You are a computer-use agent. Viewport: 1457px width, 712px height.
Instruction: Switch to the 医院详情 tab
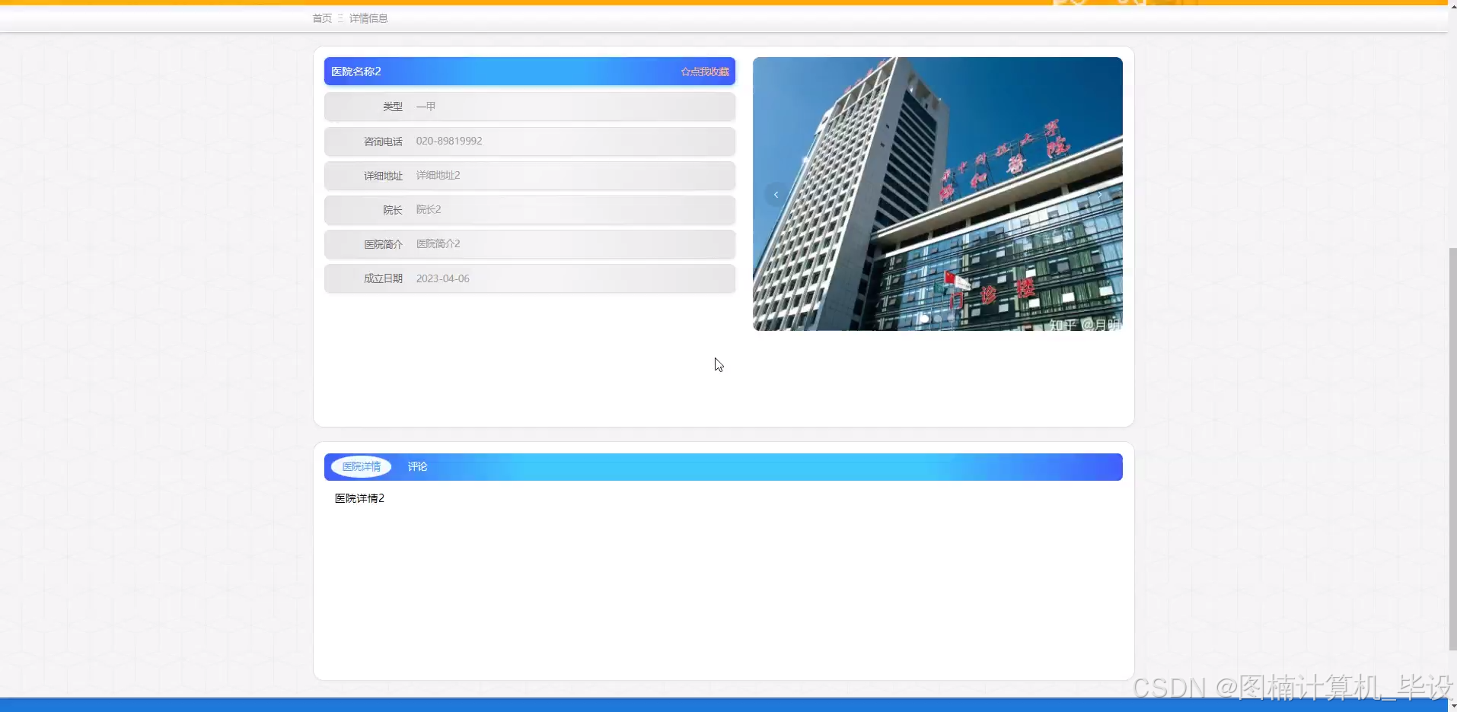[361, 466]
